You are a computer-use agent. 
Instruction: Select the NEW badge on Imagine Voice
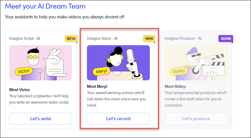(x=149, y=39)
